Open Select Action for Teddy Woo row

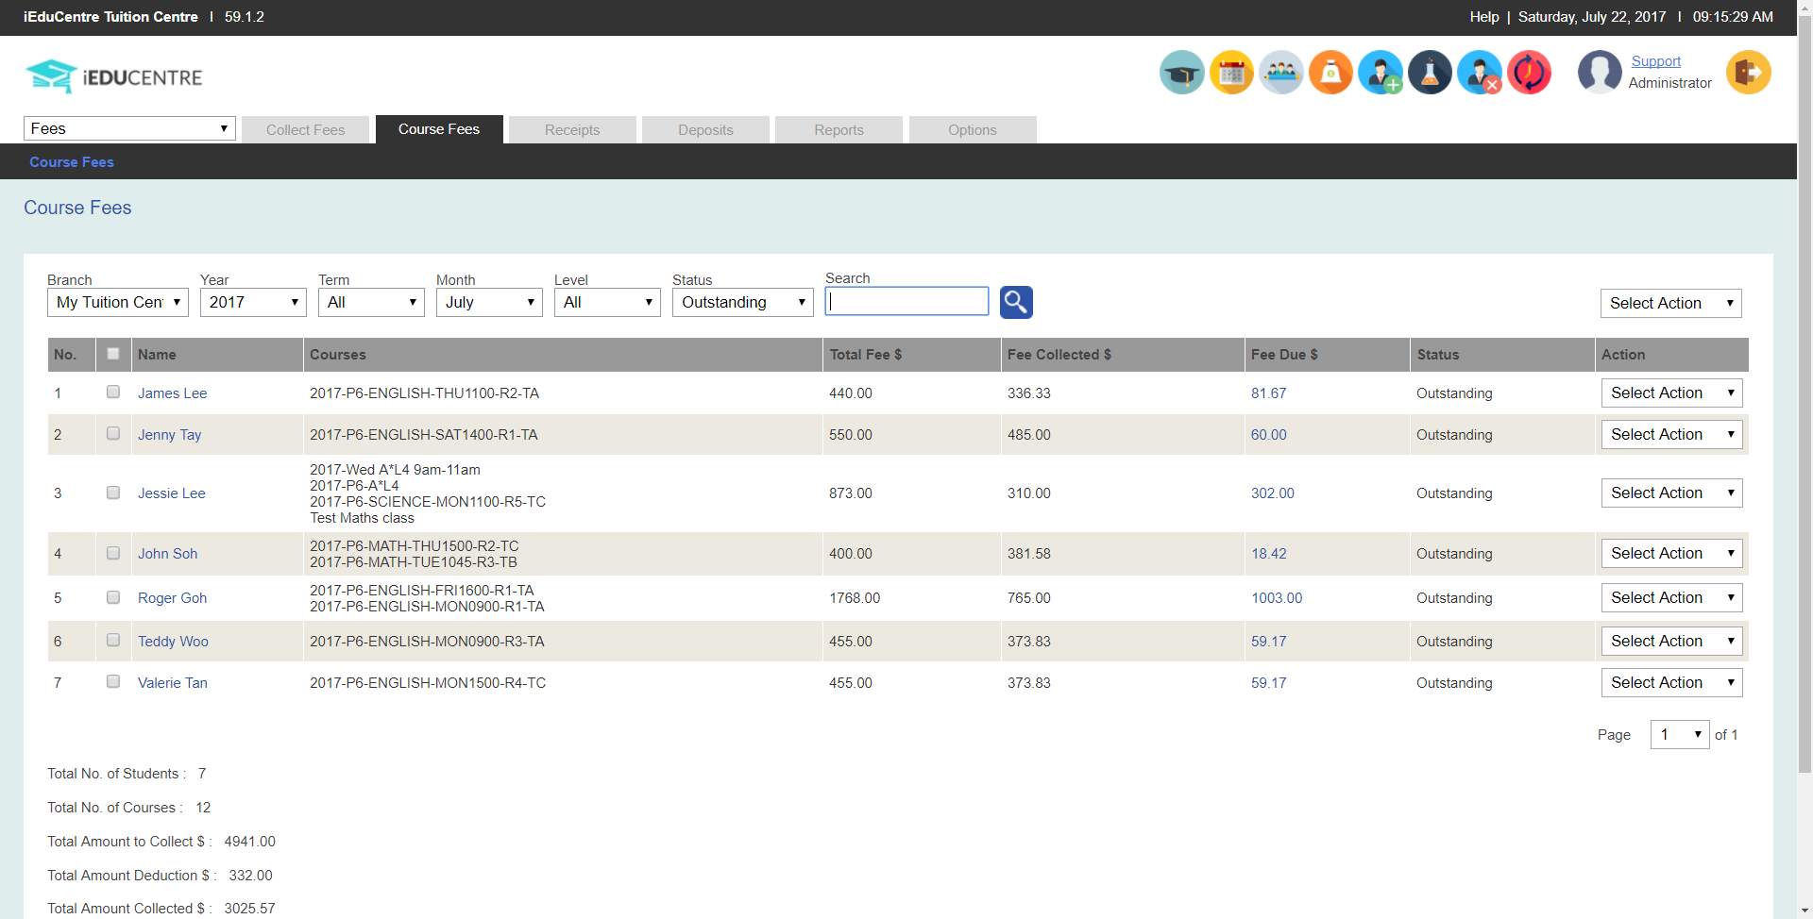(x=1672, y=641)
